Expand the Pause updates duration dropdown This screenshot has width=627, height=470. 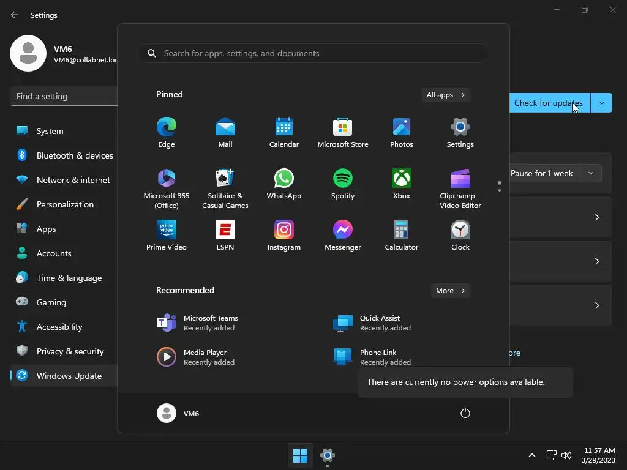click(x=591, y=173)
